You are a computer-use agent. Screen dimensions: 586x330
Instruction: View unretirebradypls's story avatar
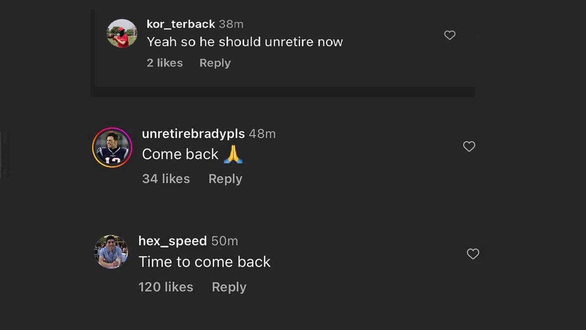click(x=112, y=147)
